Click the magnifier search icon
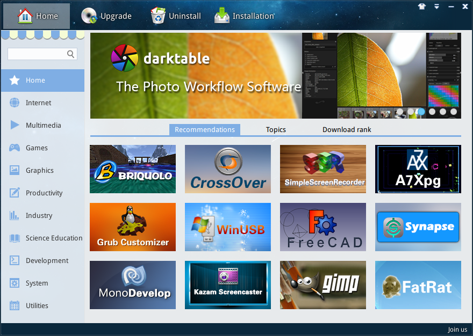473x336 pixels. click(x=70, y=54)
